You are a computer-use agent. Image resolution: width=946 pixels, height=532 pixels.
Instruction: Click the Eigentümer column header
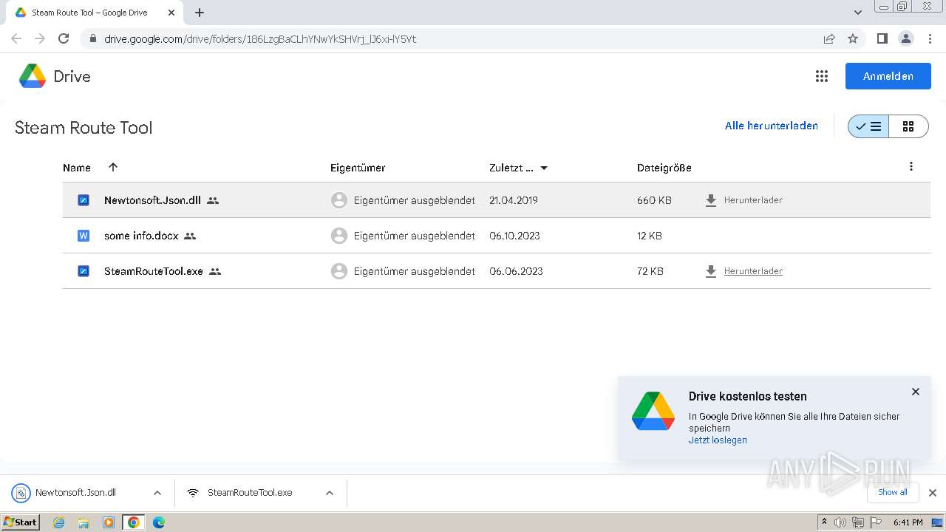[x=358, y=168]
